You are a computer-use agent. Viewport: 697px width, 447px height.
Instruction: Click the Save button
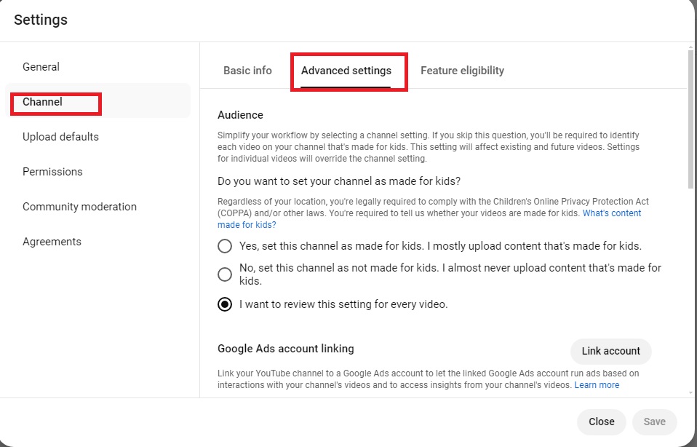654,422
